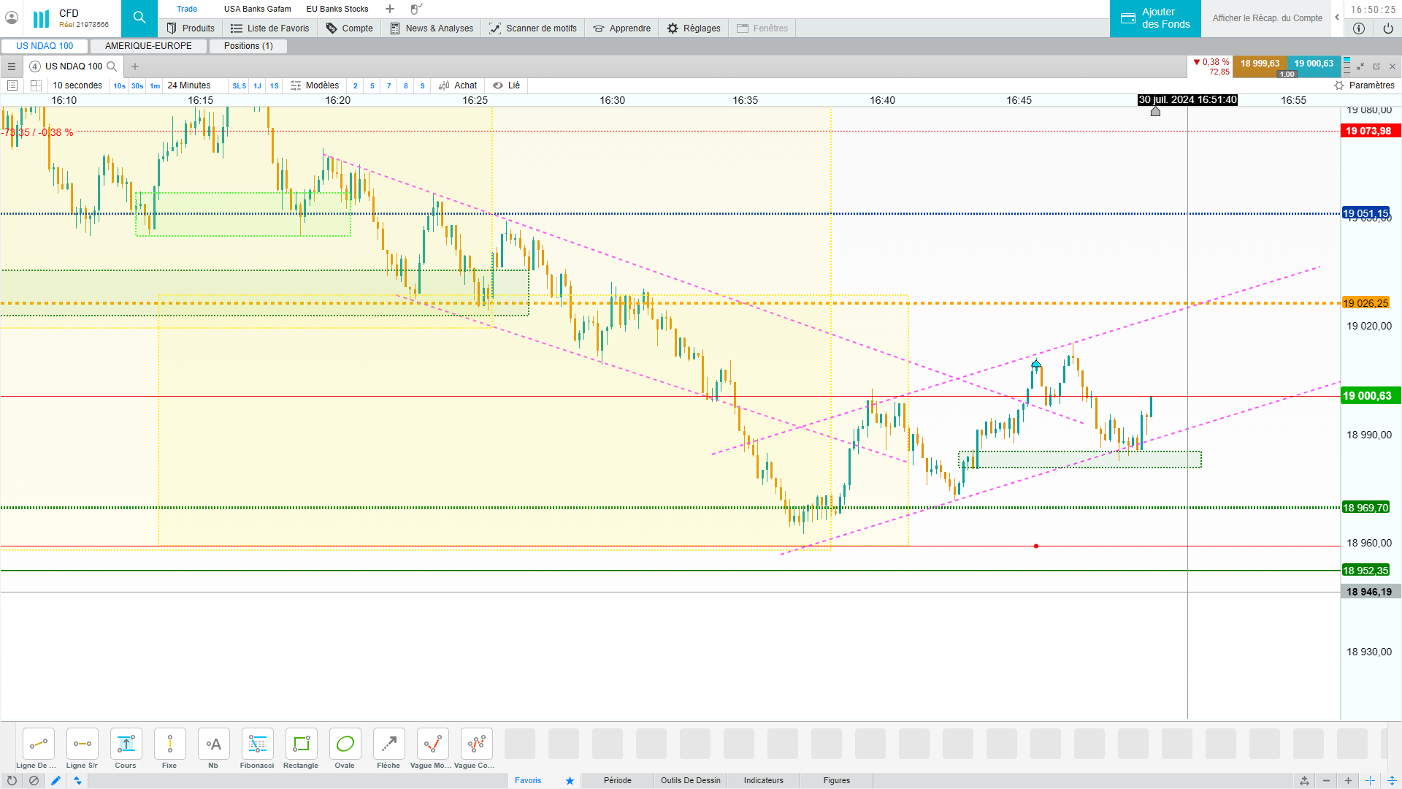Click the orange 19 026,25 price level label
Viewport: 1402px width, 789px height.
[1365, 303]
